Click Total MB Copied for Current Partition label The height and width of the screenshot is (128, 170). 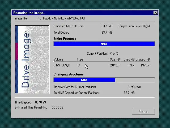tap(76, 93)
